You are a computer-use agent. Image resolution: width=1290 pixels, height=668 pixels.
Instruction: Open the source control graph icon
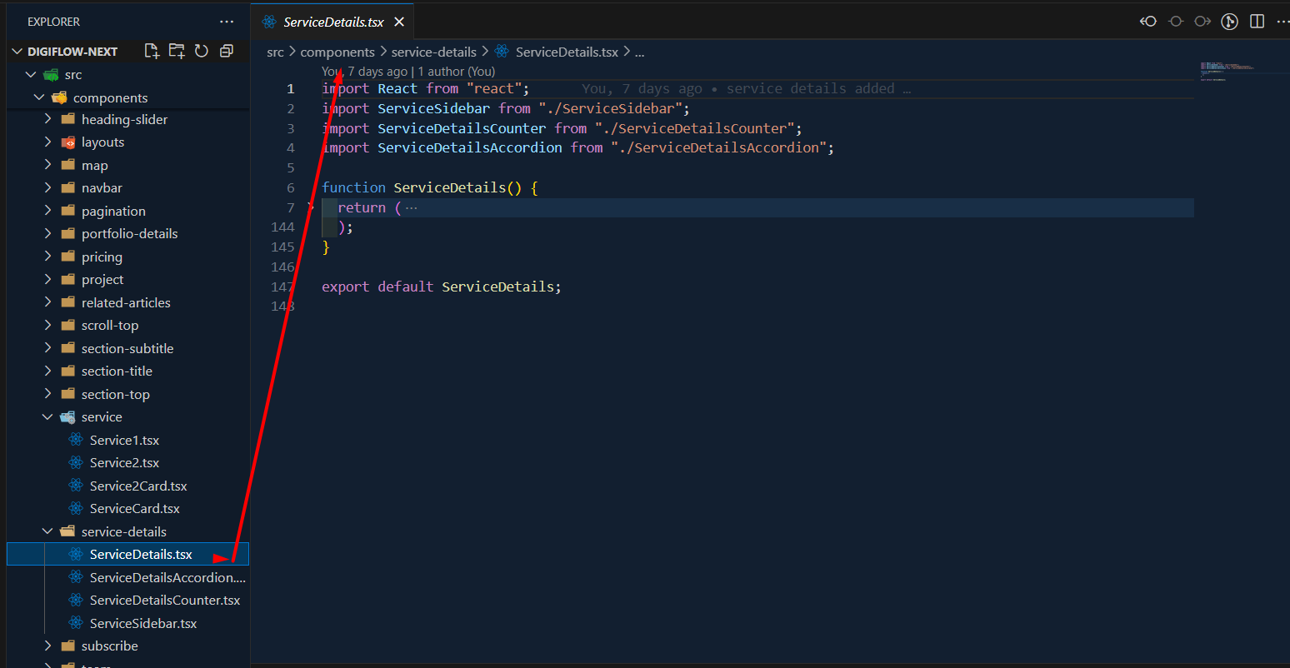click(1229, 22)
